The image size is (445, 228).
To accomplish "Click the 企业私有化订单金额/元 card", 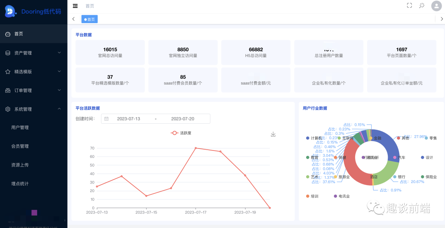I will [402, 80].
